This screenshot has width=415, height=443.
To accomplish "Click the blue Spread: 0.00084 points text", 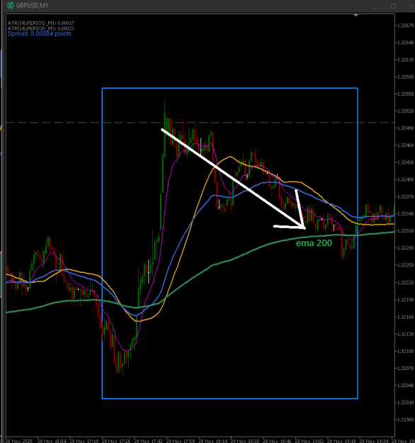I will (x=40, y=33).
